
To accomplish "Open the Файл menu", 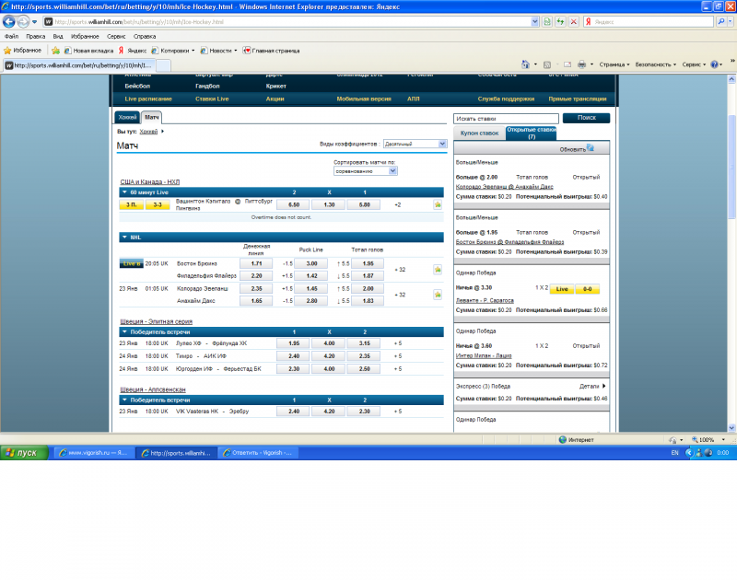I will pos(11,36).
